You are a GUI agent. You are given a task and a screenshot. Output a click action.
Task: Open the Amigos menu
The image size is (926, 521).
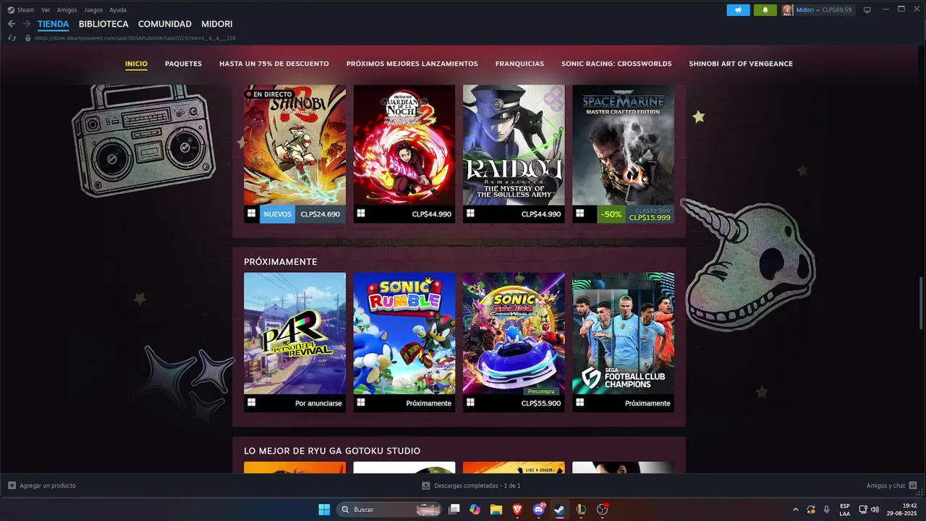click(67, 10)
